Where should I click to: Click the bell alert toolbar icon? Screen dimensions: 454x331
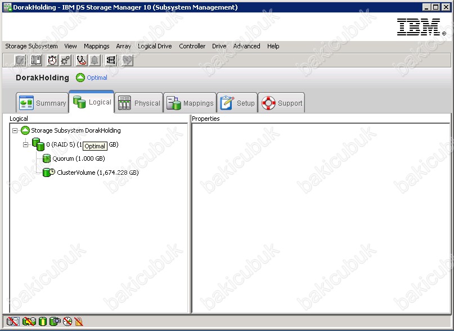pos(95,60)
